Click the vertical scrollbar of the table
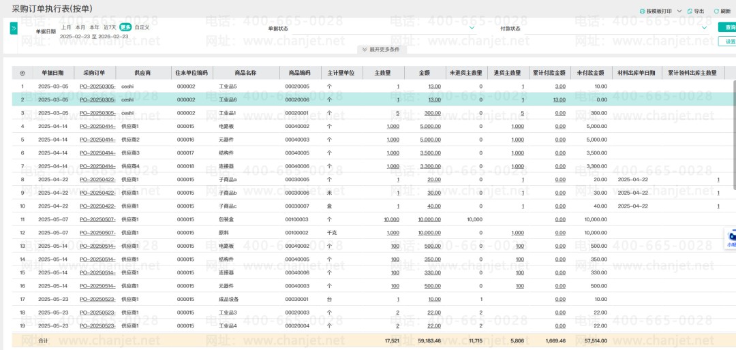The image size is (736, 350). coord(734,135)
